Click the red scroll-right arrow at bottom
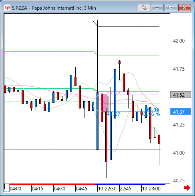 coord(187,188)
